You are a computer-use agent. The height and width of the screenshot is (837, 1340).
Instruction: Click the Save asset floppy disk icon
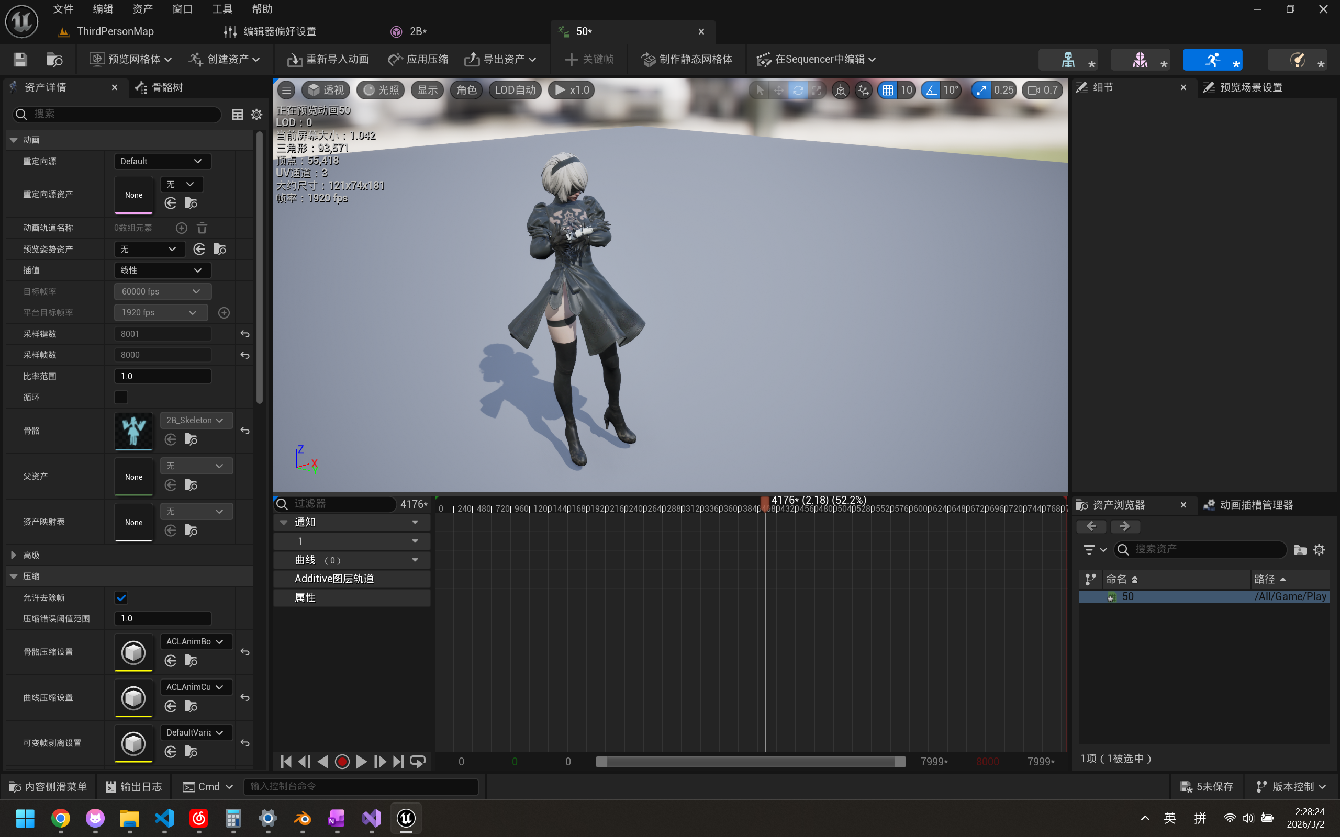20,59
